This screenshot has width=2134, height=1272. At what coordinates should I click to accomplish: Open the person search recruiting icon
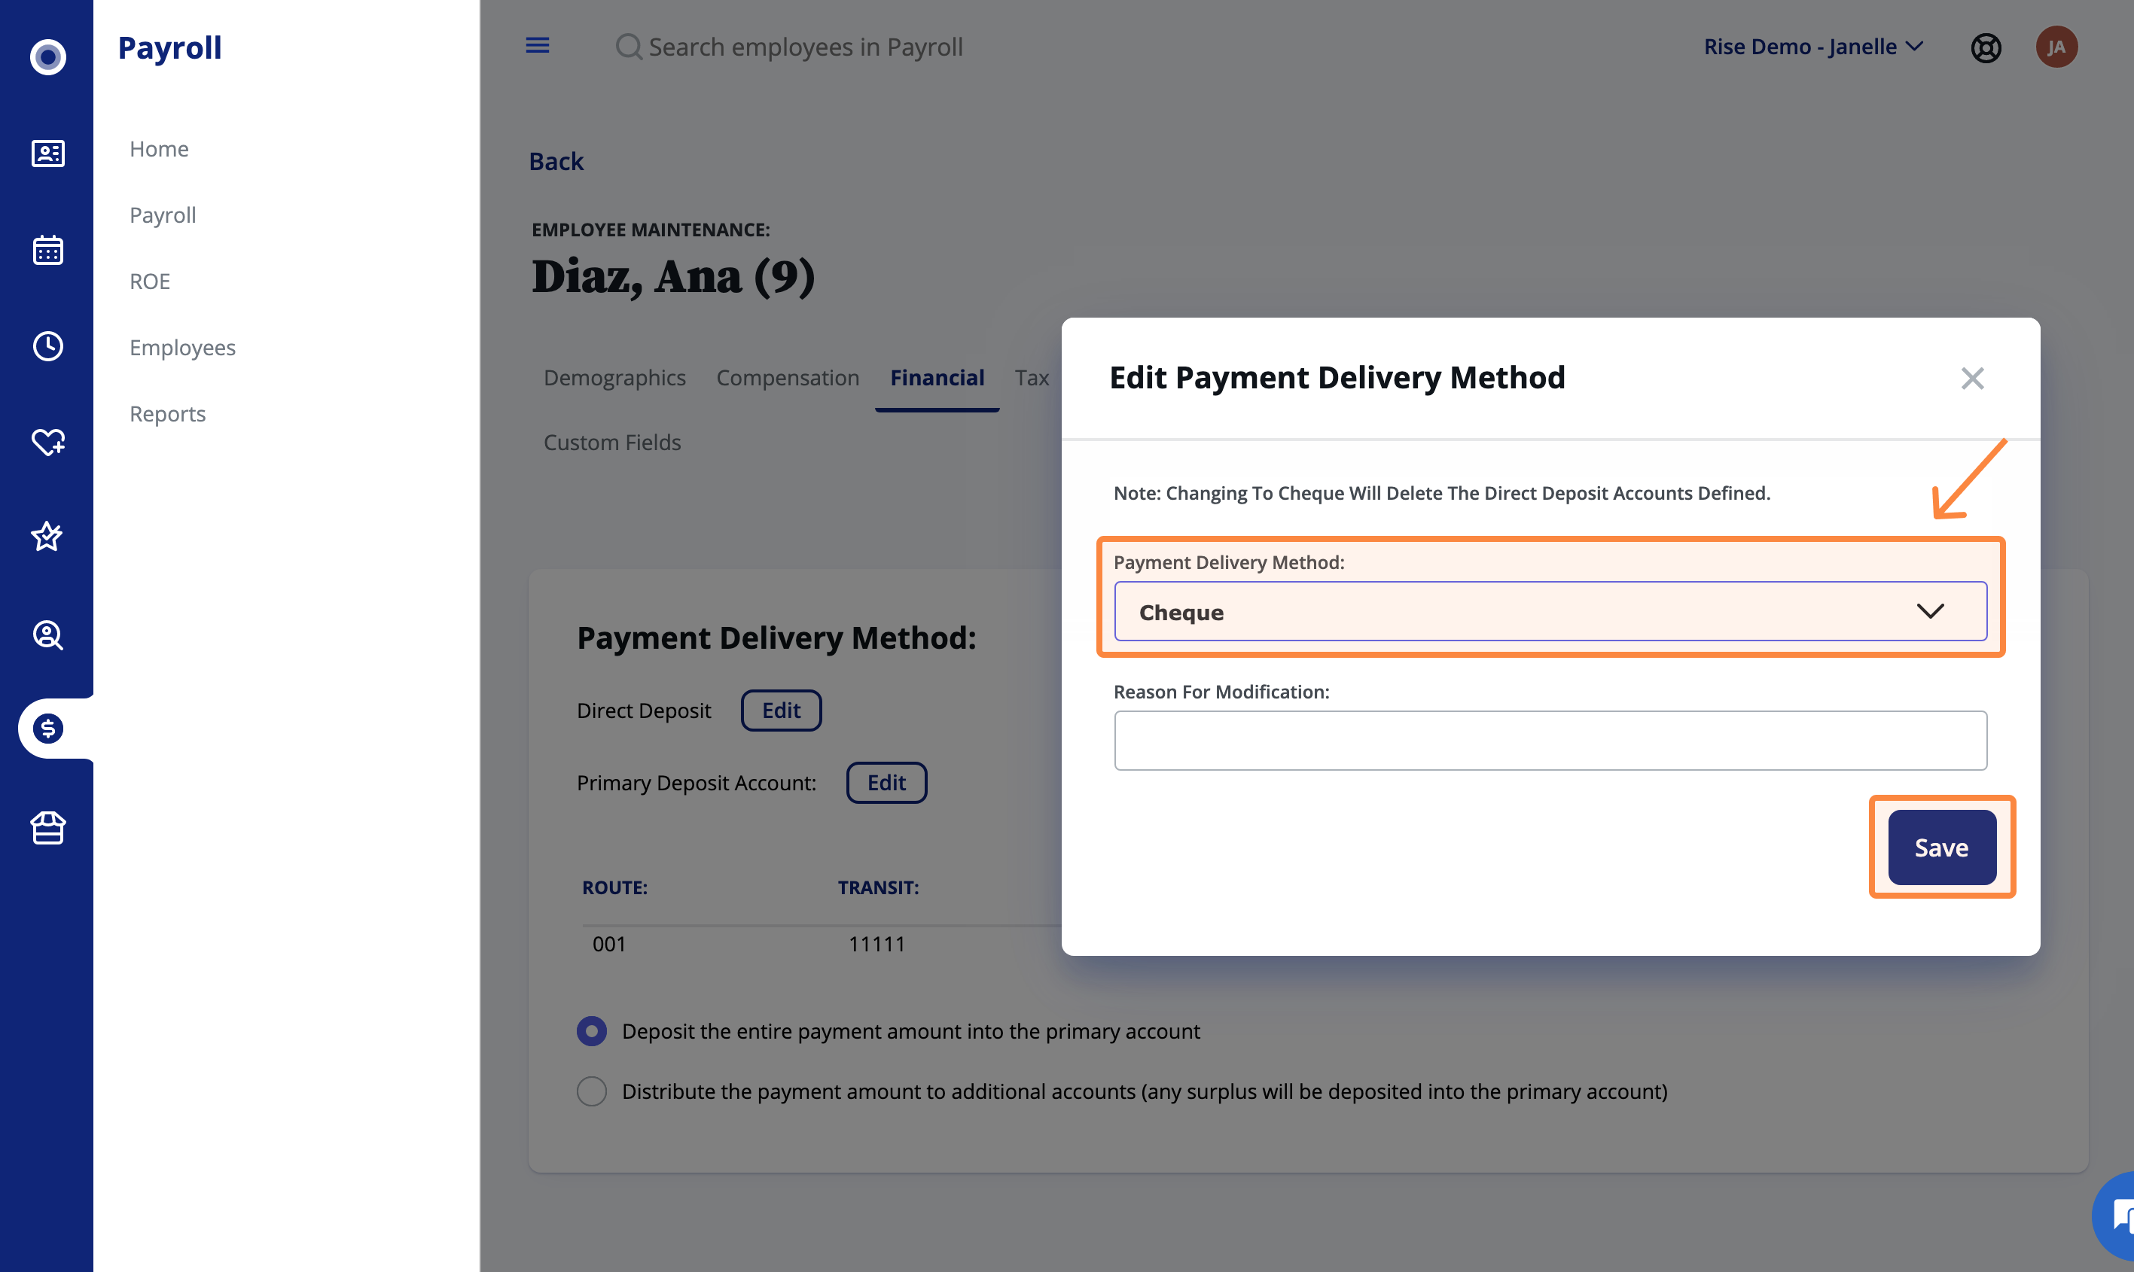click(48, 635)
